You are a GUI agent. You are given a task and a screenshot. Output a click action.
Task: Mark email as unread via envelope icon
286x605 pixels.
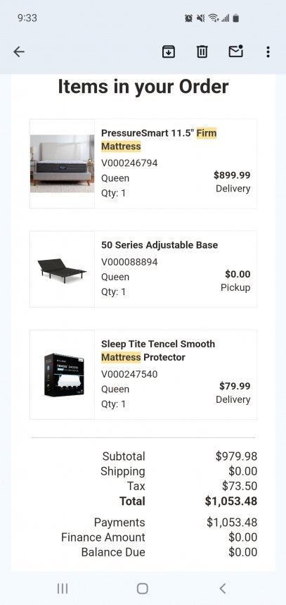235,51
